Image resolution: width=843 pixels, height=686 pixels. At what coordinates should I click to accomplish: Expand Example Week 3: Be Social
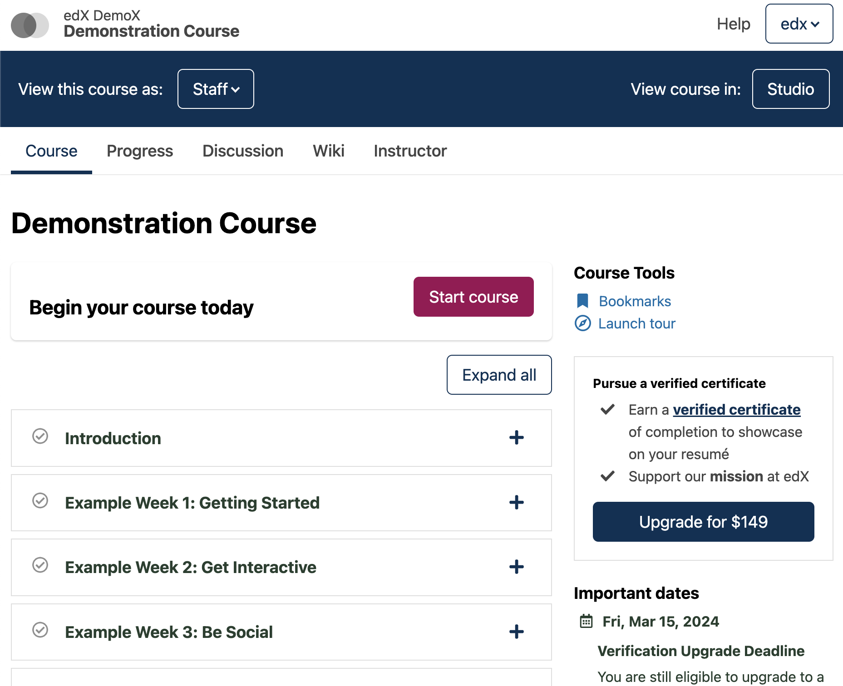[x=516, y=632]
